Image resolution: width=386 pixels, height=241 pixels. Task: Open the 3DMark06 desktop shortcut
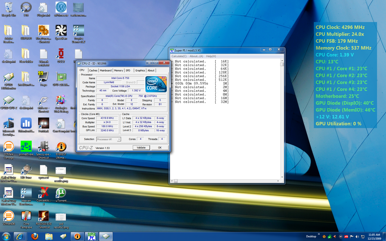(8, 218)
